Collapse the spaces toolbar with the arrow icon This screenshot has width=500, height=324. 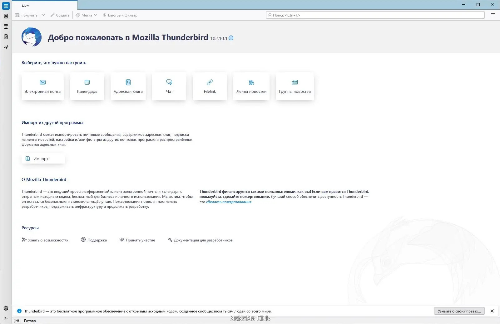tap(6, 318)
